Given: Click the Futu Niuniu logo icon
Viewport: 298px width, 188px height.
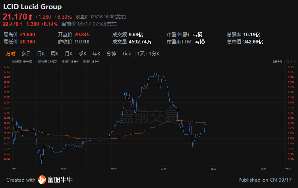Looking at the screenshot, I should (x=42, y=180).
